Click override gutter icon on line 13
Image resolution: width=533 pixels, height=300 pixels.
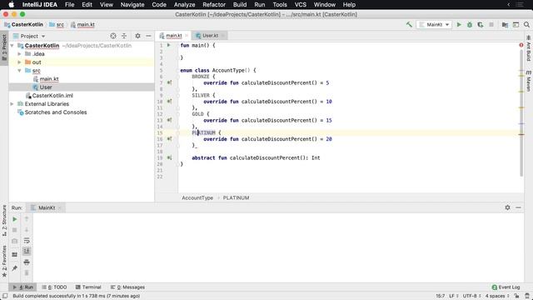click(169, 120)
